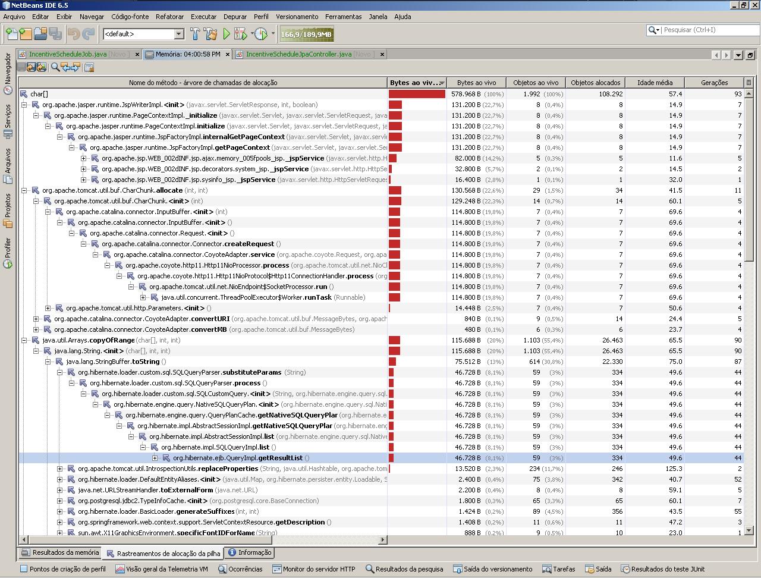761x578 pixels.
Task: Open the Monitor do servidor HTTP window
Action: coord(313,569)
